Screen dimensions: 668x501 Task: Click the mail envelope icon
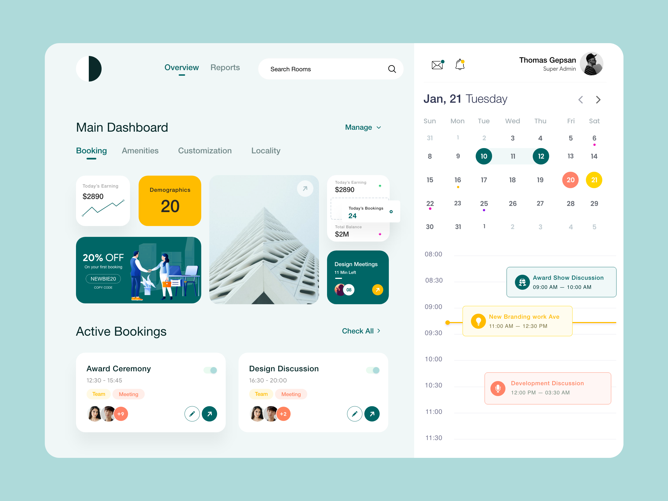point(437,65)
